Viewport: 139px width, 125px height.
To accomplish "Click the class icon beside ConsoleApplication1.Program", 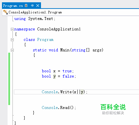I will click(x=5, y=12).
